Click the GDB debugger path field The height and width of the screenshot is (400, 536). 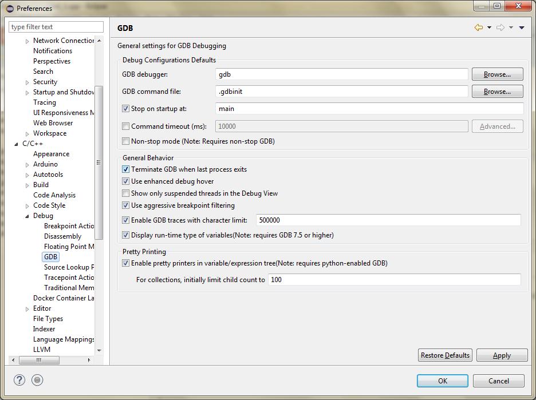(x=342, y=74)
